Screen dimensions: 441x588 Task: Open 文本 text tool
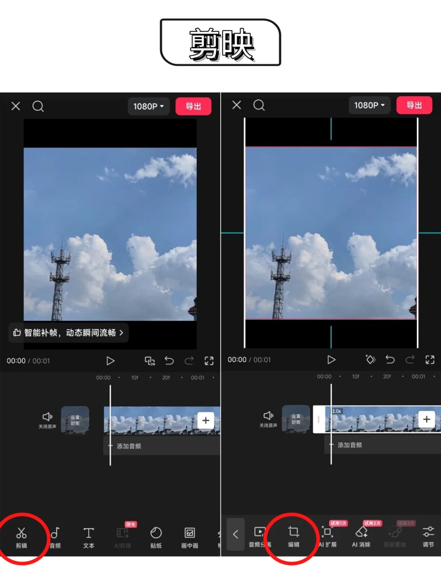tap(89, 537)
